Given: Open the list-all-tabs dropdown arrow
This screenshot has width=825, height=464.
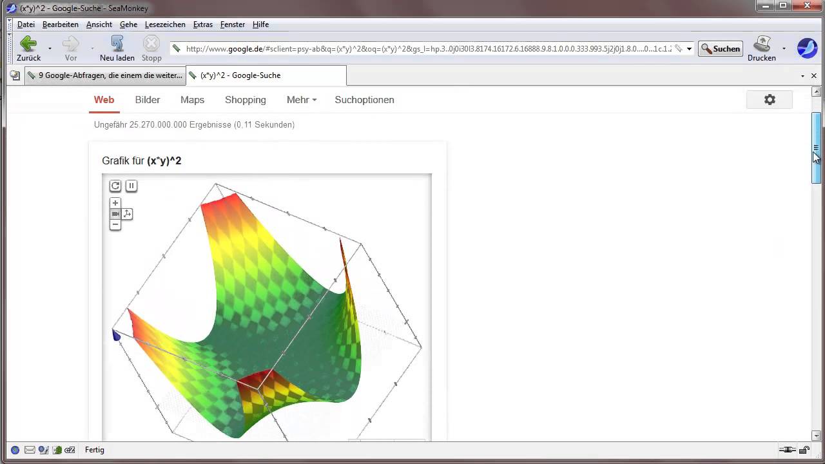Looking at the screenshot, I should [x=803, y=75].
